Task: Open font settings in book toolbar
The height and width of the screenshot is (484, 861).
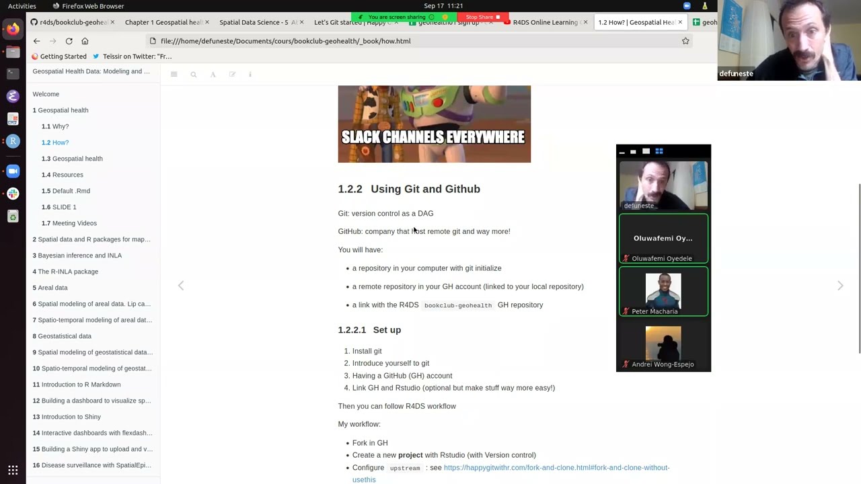Action: 213,75
